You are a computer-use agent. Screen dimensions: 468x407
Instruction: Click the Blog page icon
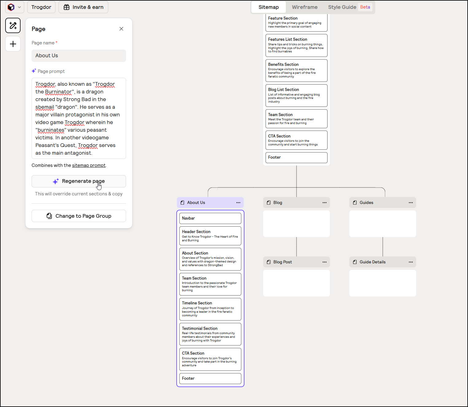click(269, 203)
